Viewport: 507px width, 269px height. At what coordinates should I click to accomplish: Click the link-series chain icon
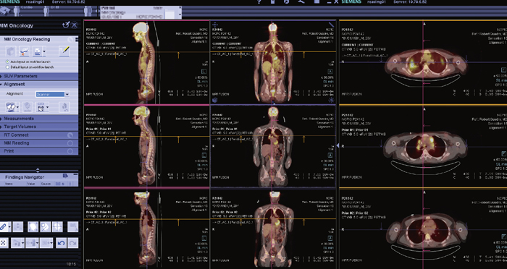click(3, 226)
